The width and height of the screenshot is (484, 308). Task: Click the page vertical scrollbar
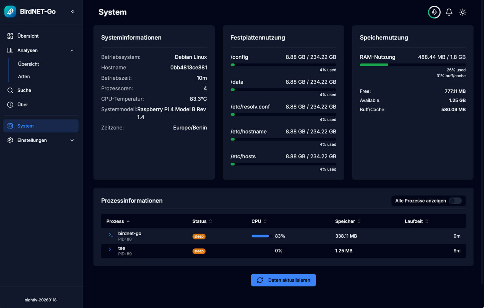482,142
